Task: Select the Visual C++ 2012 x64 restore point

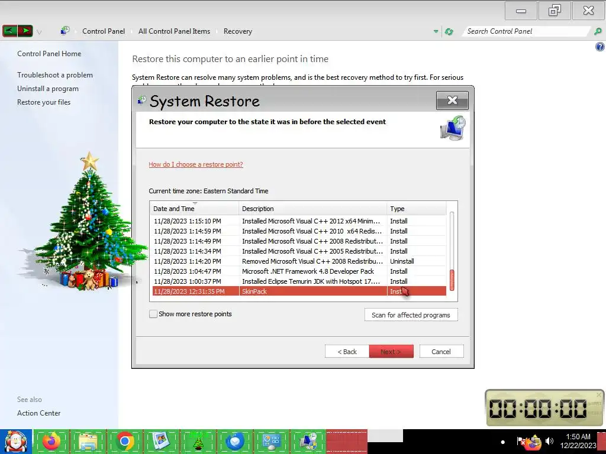Action: [x=298, y=221]
